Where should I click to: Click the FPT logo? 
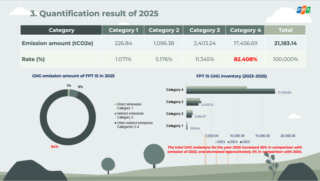pyautogui.click(x=304, y=10)
